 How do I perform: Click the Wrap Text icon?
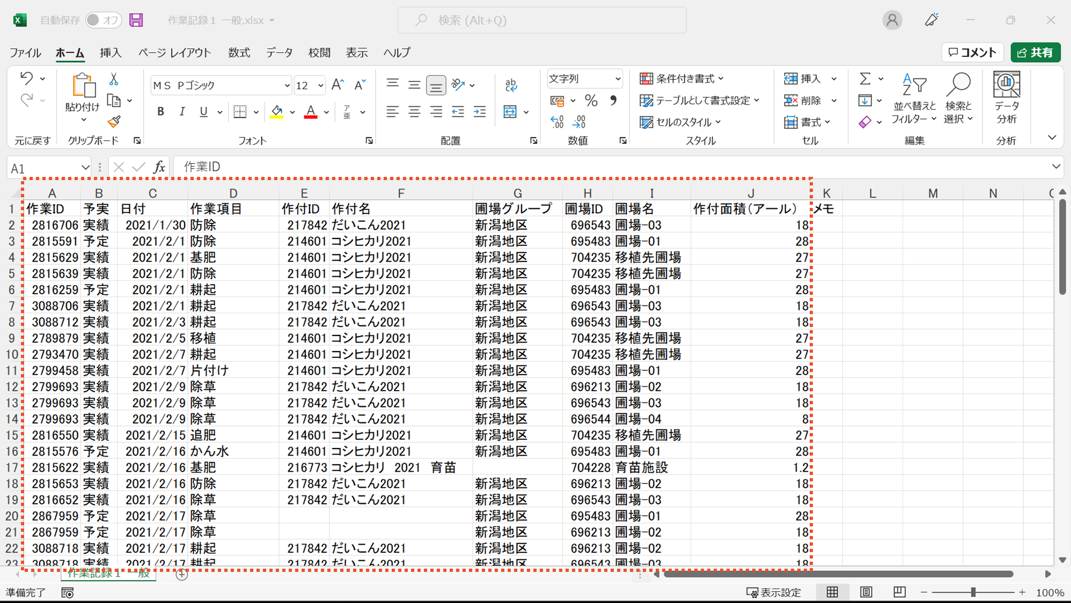(x=511, y=85)
